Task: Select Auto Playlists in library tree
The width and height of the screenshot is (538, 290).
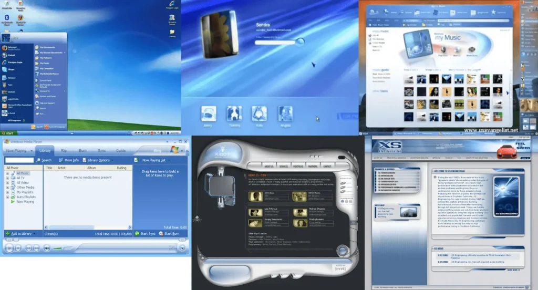Action: click(x=26, y=197)
